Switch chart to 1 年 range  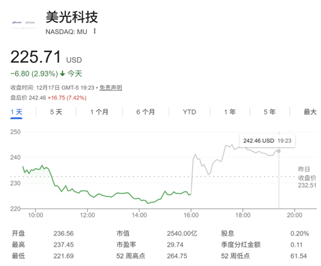[230, 112]
